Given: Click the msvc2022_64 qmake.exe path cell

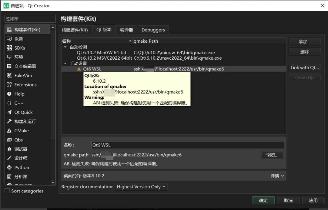Looking at the screenshot, I should [178, 58].
